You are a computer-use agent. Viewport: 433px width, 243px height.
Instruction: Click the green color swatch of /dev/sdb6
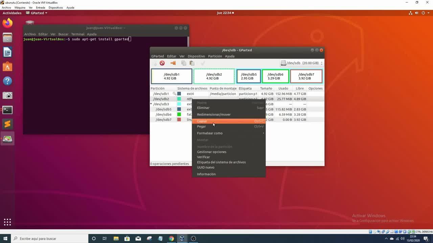179,114
